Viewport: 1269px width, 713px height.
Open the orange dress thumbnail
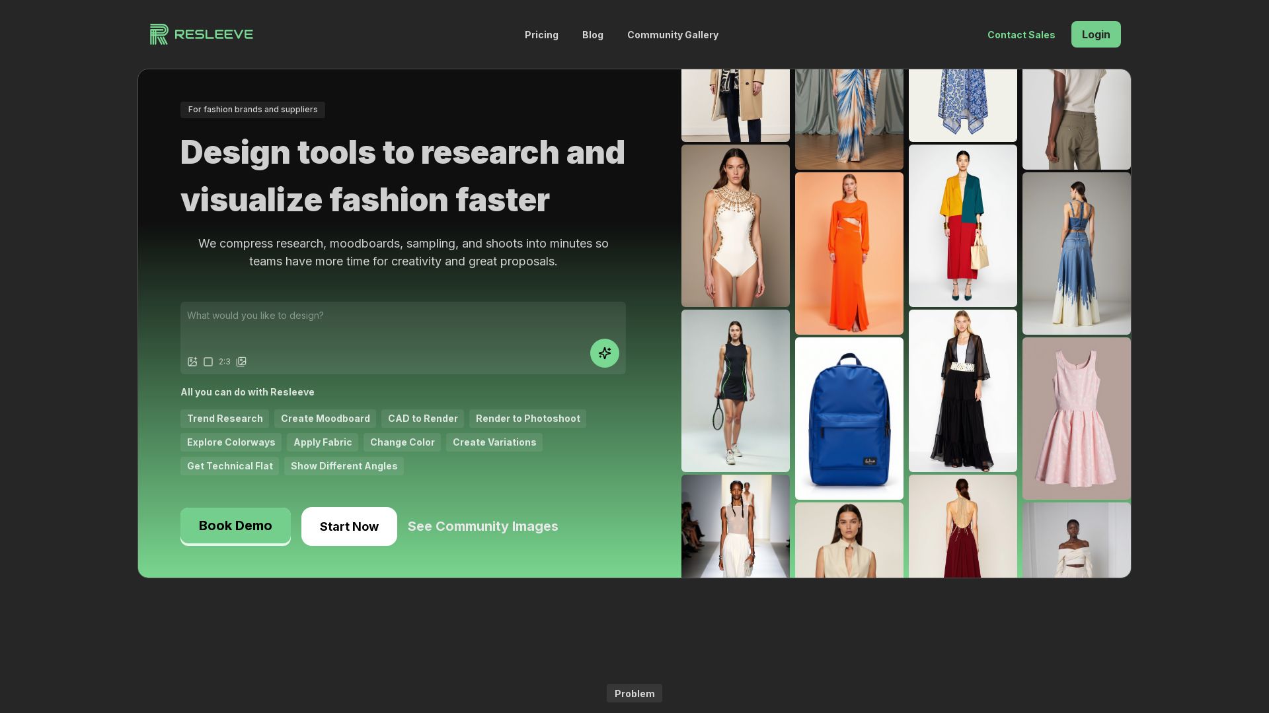(849, 254)
